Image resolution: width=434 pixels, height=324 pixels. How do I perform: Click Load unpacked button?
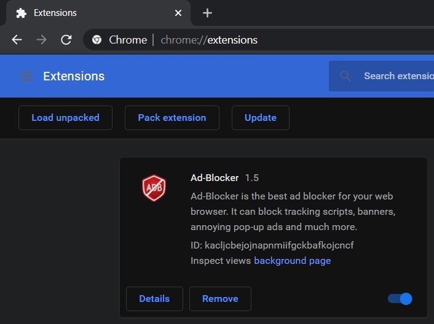65,118
